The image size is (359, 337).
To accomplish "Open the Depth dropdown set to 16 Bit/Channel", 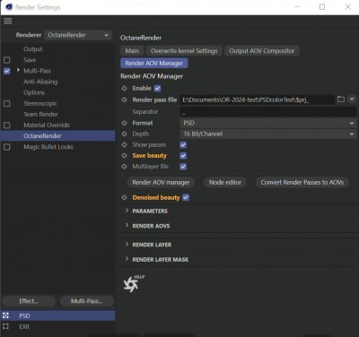I will [x=268, y=134].
